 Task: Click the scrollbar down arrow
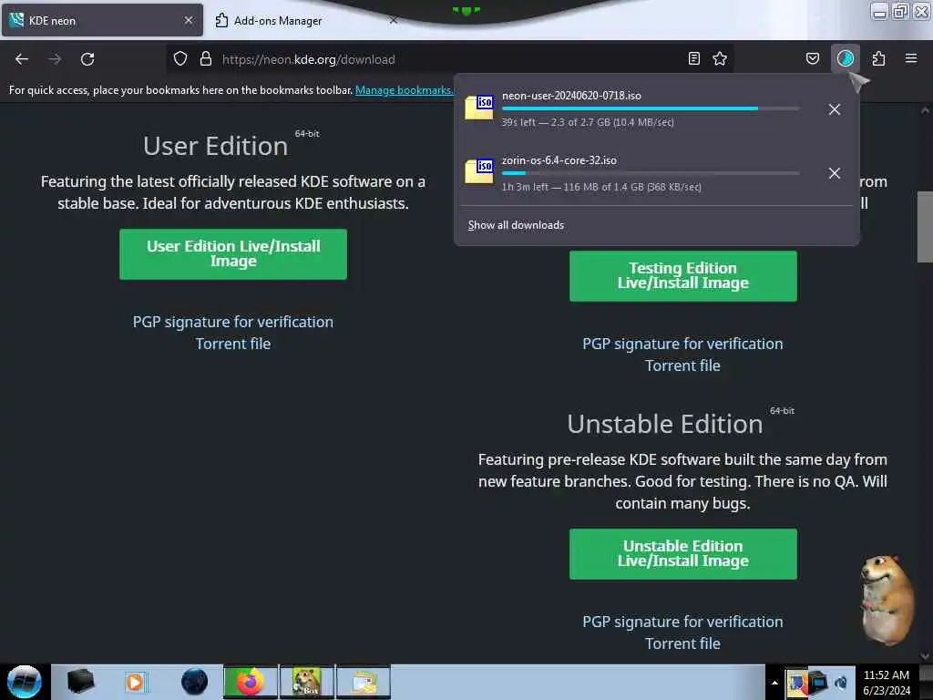point(925,656)
